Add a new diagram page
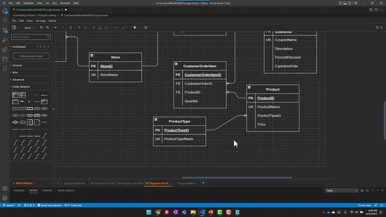 tap(203, 183)
